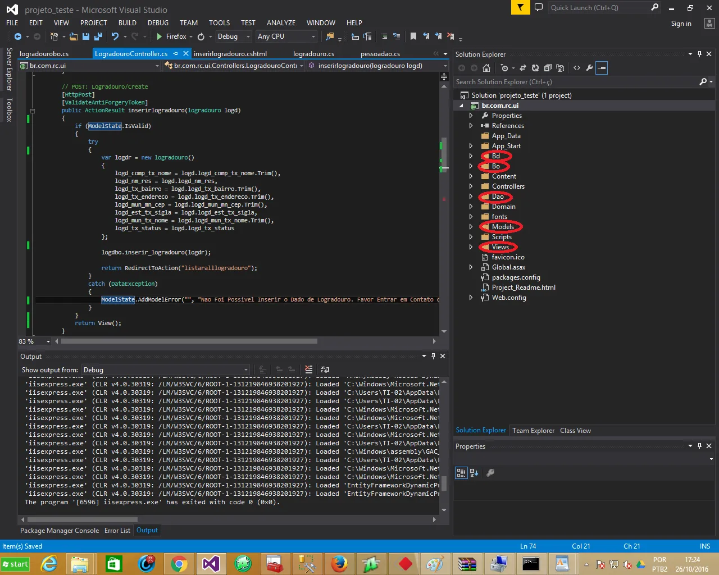Click the Undo arrow icon
This screenshot has height=575, width=719.
(115, 36)
